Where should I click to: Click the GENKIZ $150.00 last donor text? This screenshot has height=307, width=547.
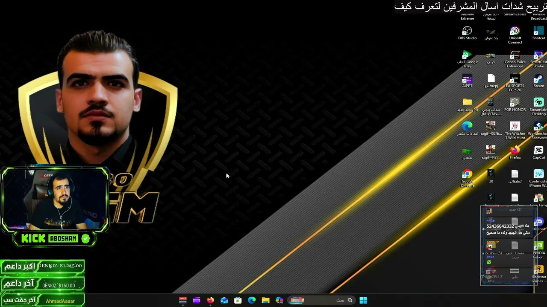pos(59,285)
